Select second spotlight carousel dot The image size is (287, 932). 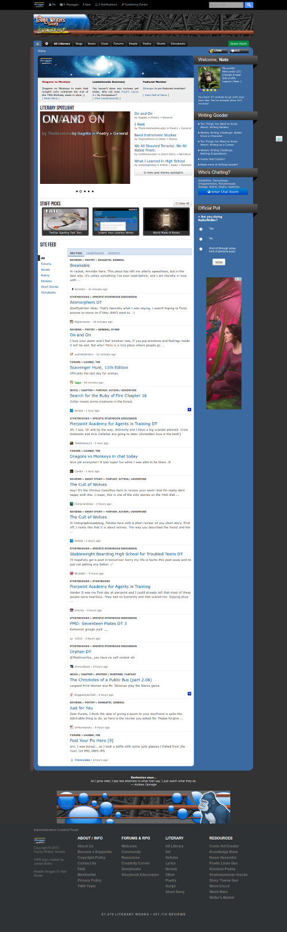81,191
